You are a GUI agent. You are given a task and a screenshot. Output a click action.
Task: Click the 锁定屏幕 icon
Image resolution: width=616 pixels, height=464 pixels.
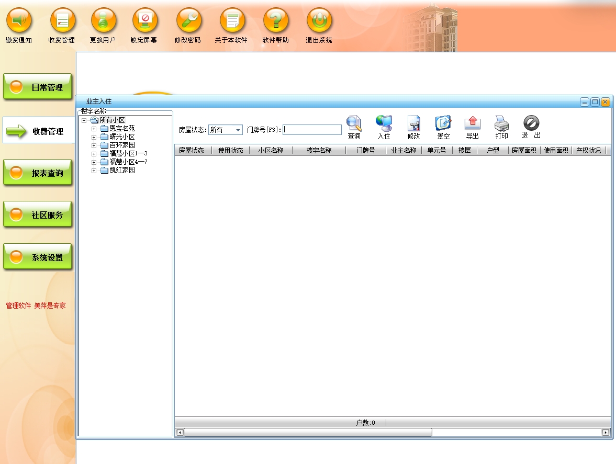point(145,21)
